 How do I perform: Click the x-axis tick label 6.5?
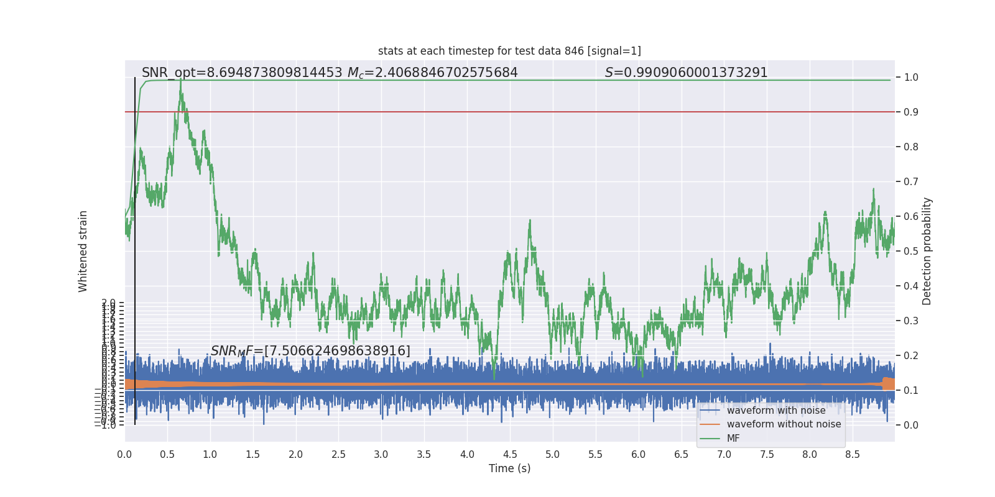pos(682,455)
